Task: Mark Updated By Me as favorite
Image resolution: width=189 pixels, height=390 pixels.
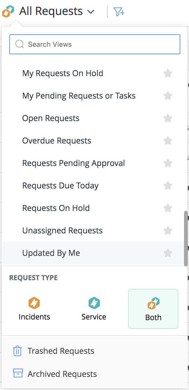Action: tap(168, 253)
